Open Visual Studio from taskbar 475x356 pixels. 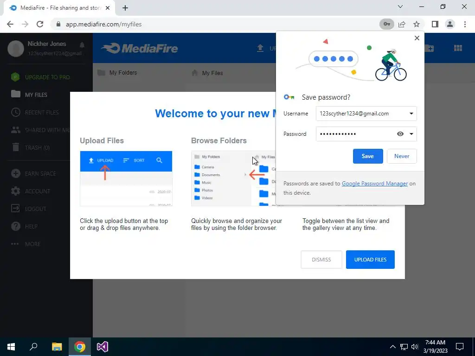click(103, 347)
